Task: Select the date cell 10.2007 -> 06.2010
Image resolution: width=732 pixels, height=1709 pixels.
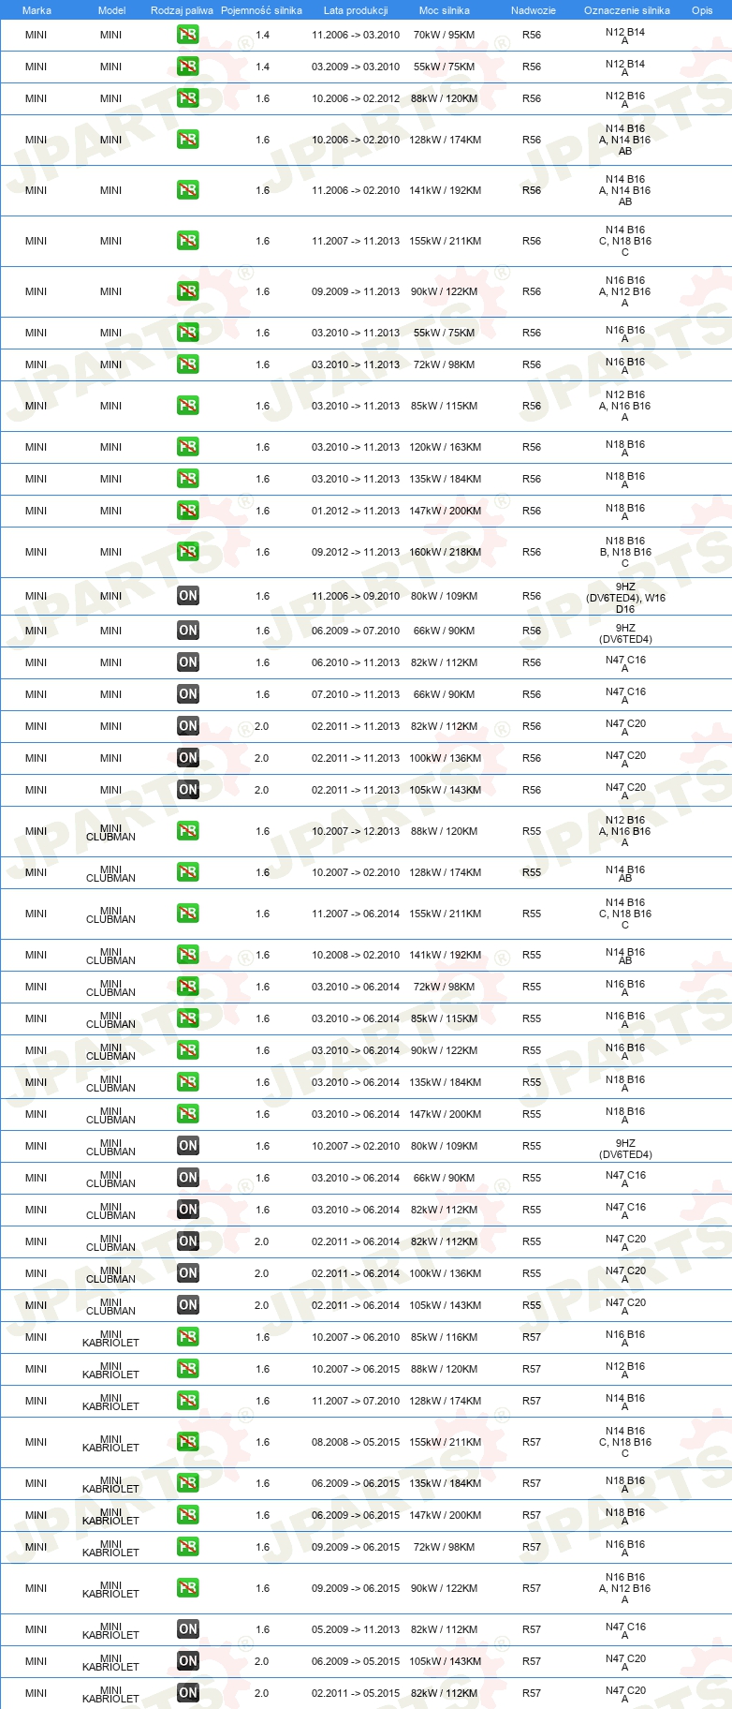Action: point(356,1337)
